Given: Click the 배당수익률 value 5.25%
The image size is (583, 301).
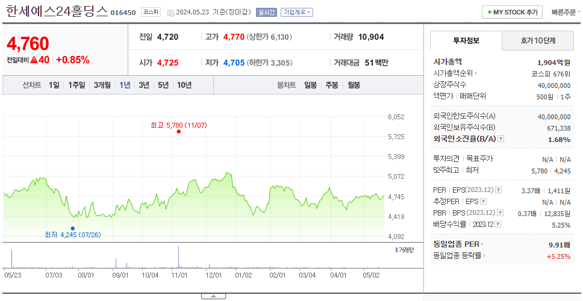Looking at the screenshot, I should pos(561,225).
